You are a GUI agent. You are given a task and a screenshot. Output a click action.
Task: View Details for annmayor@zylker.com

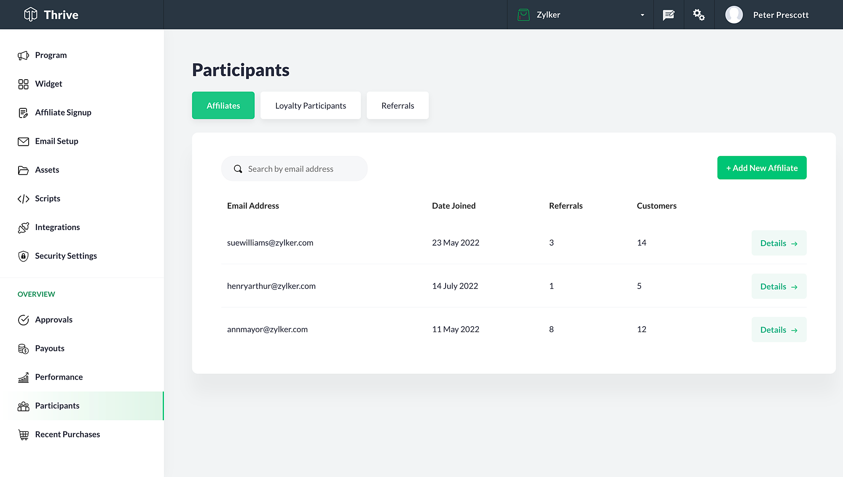tap(779, 330)
